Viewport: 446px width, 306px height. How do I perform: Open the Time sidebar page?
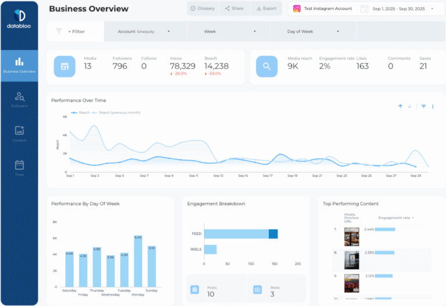(x=19, y=168)
